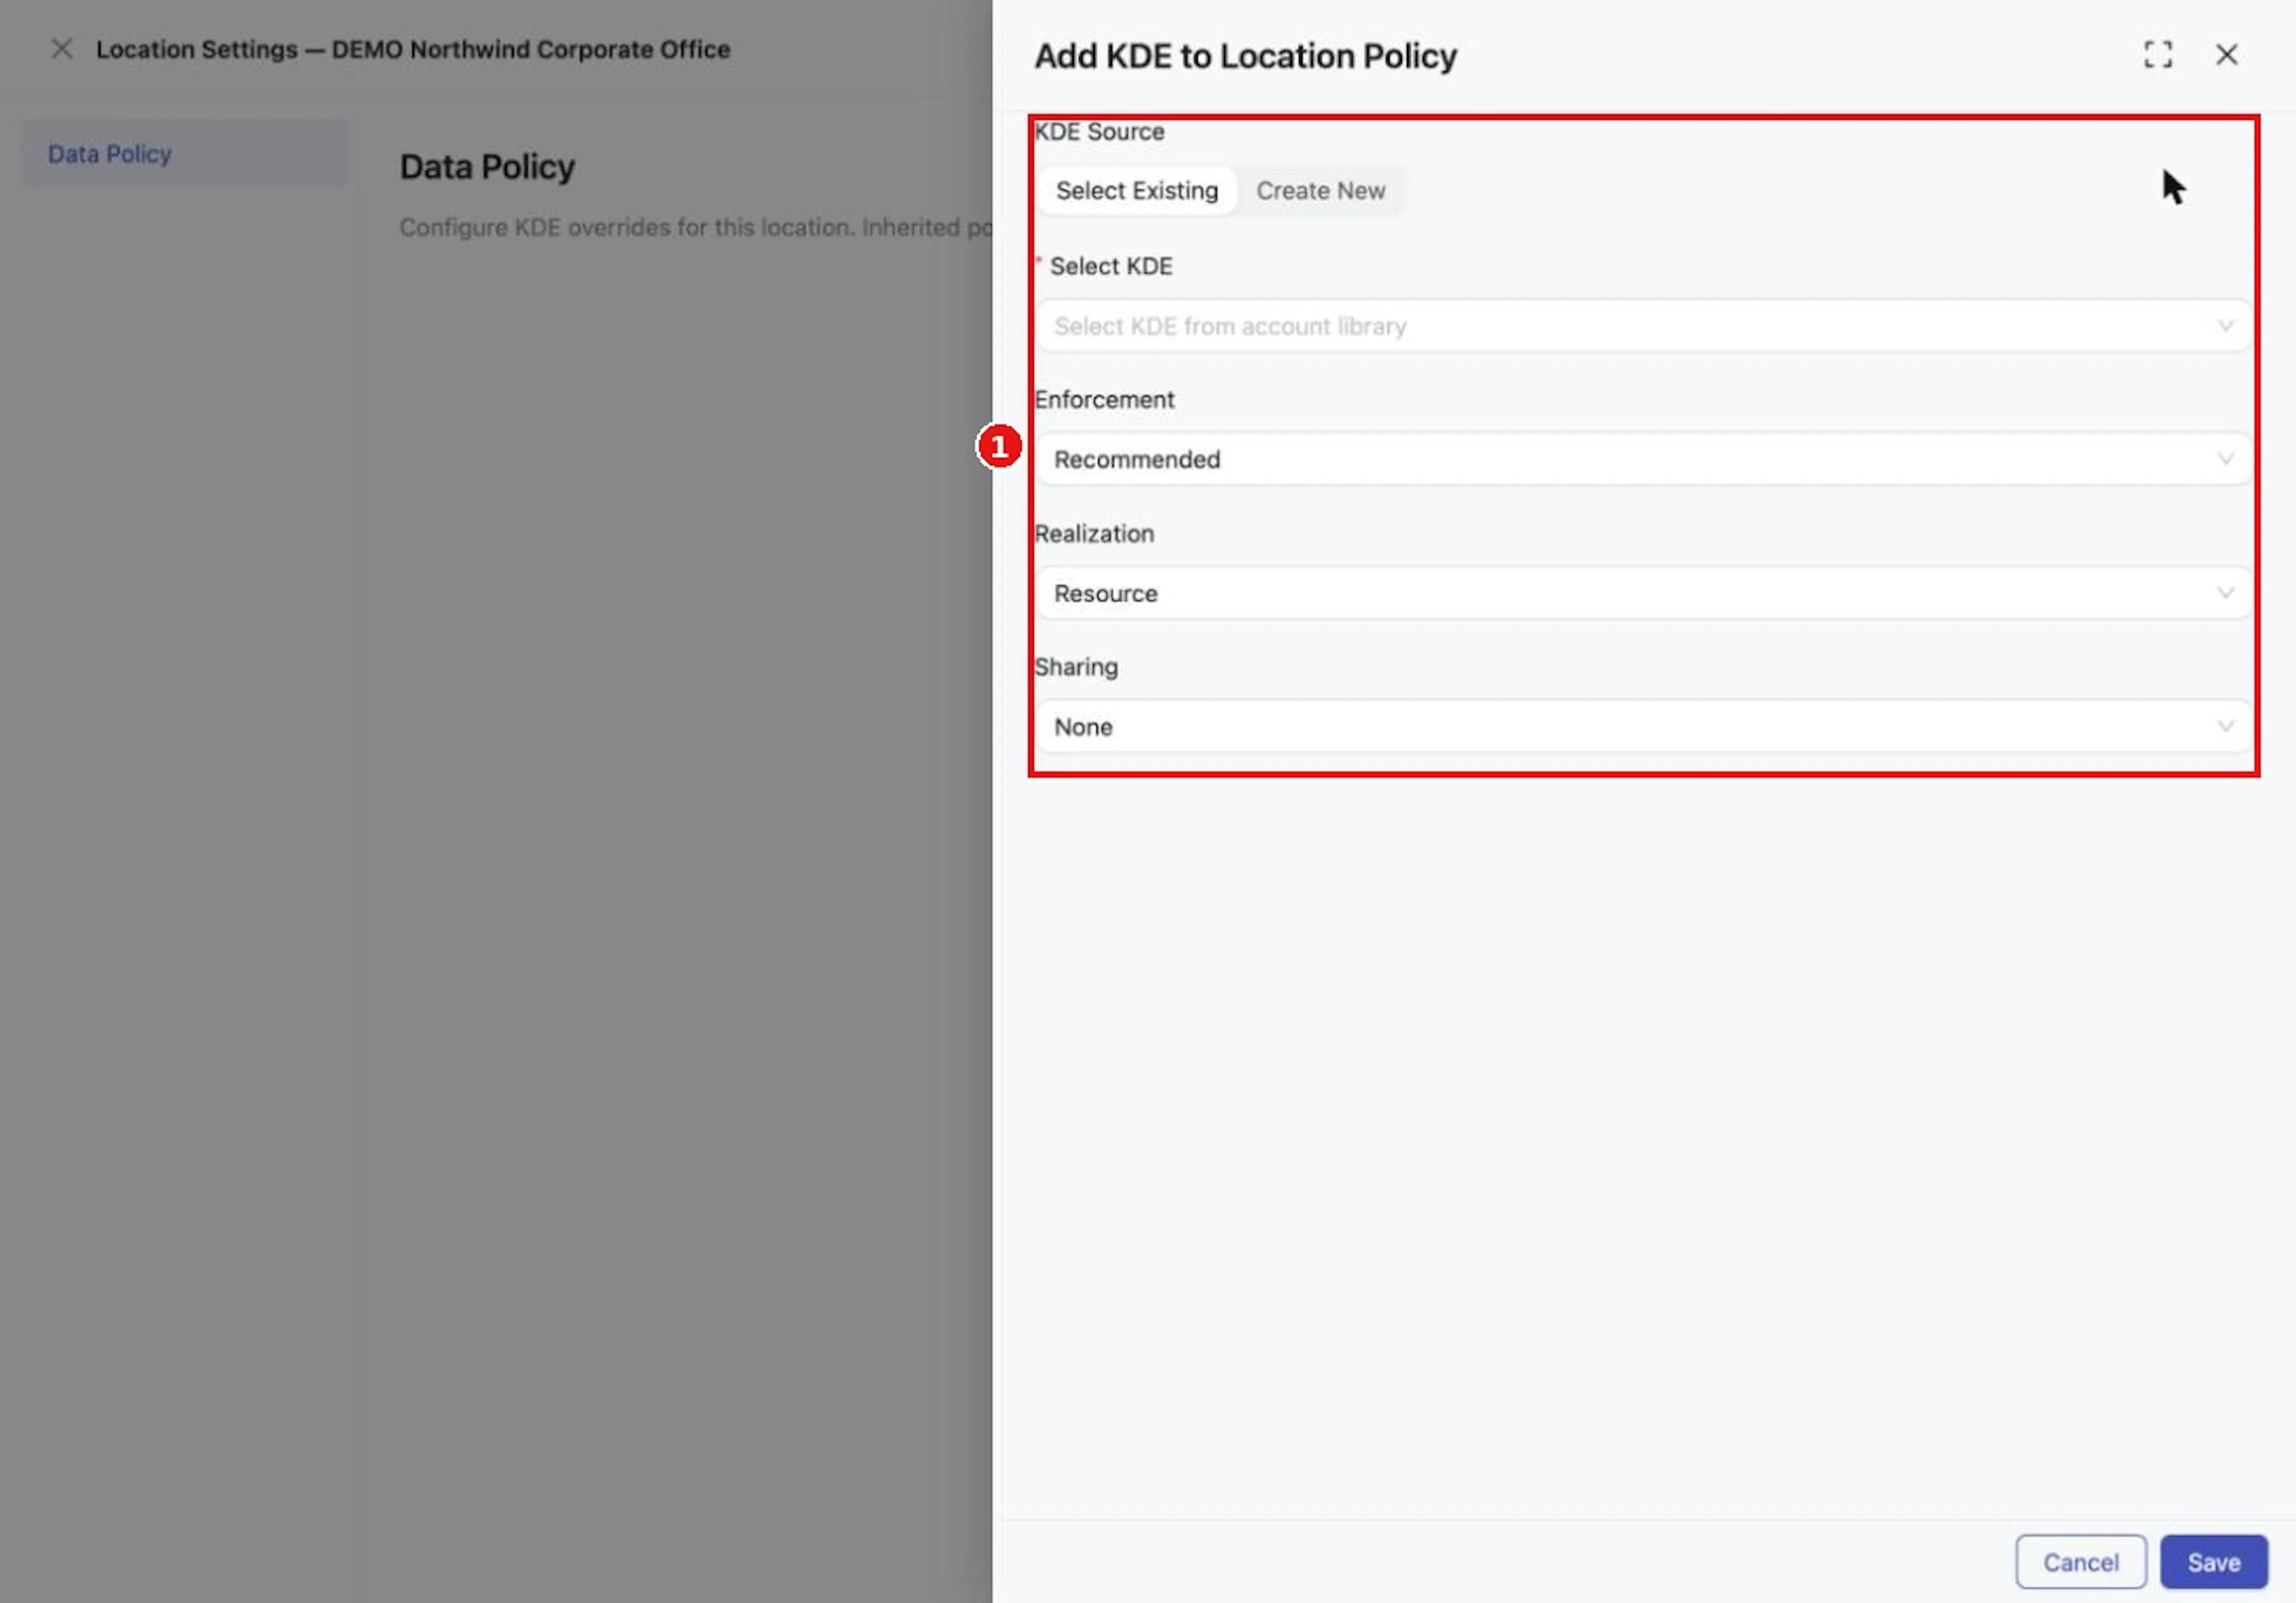Close the Add KDE drawer
This screenshot has height=1603, width=2296.
click(2226, 54)
